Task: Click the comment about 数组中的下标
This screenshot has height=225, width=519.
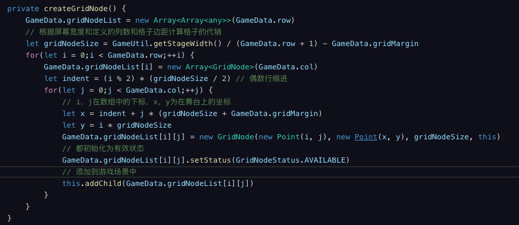Action: coord(146,102)
